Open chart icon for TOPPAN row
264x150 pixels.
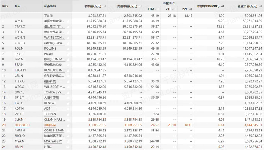[x=68, y=114]
